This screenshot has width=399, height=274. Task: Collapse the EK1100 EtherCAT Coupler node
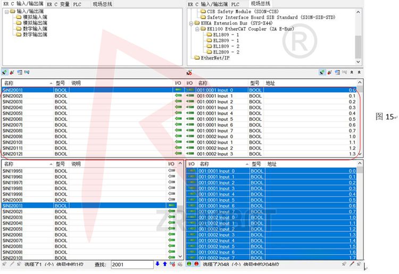(196, 29)
